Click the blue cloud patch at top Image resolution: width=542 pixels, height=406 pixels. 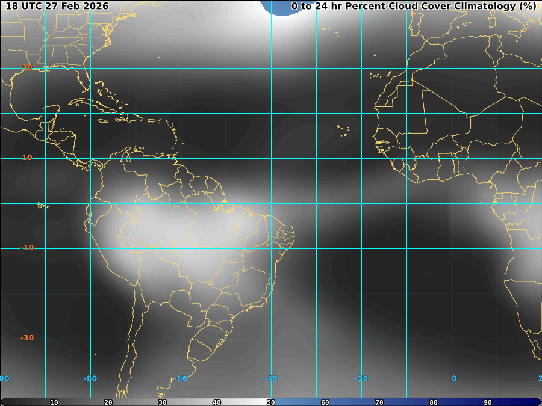pyautogui.click(x=283, y=7)
